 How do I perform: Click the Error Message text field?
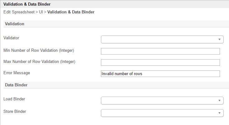[x=160, y=74]
